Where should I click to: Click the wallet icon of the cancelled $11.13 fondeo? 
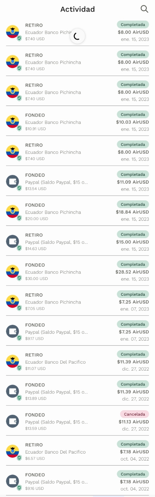(x=13, y=421)
